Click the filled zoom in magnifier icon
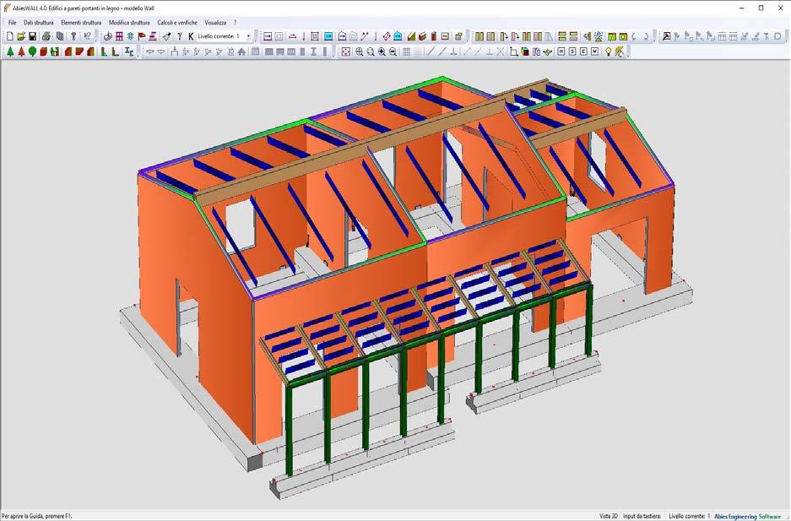Screen dimensions: 791x521 (x=382, y=52)
